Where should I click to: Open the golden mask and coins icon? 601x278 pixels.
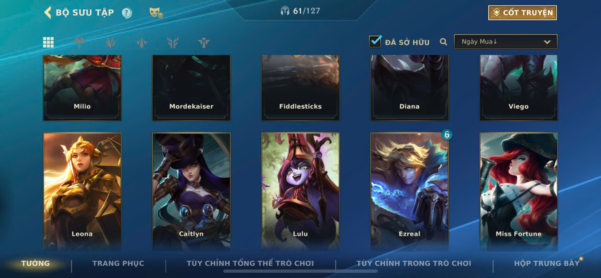pos(156,13)
